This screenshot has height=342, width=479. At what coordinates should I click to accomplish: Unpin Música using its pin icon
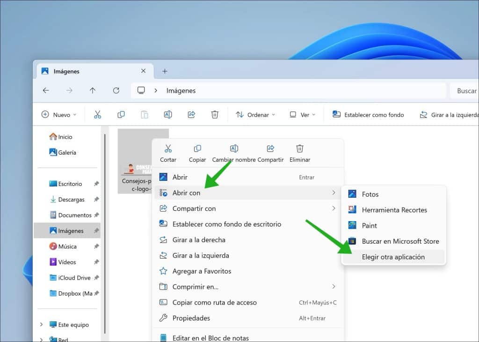coord(96,246)
